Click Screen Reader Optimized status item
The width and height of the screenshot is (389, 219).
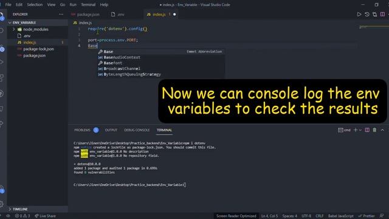(236, 216)
